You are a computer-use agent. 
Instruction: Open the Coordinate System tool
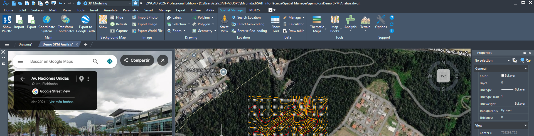click(x=46, y=24)
